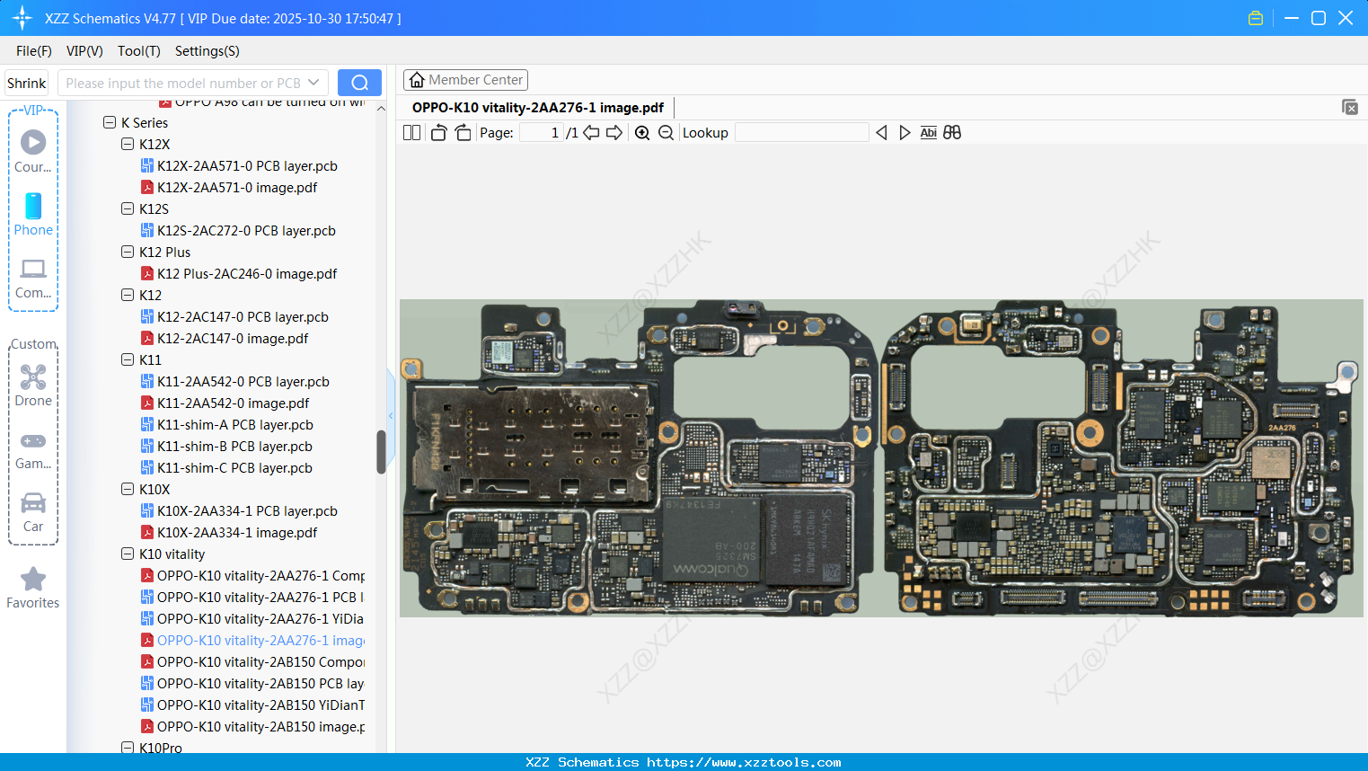Toggle the two-page layout view icon
The height and width of the screenshot is (771, 1368).
point(411,133)
